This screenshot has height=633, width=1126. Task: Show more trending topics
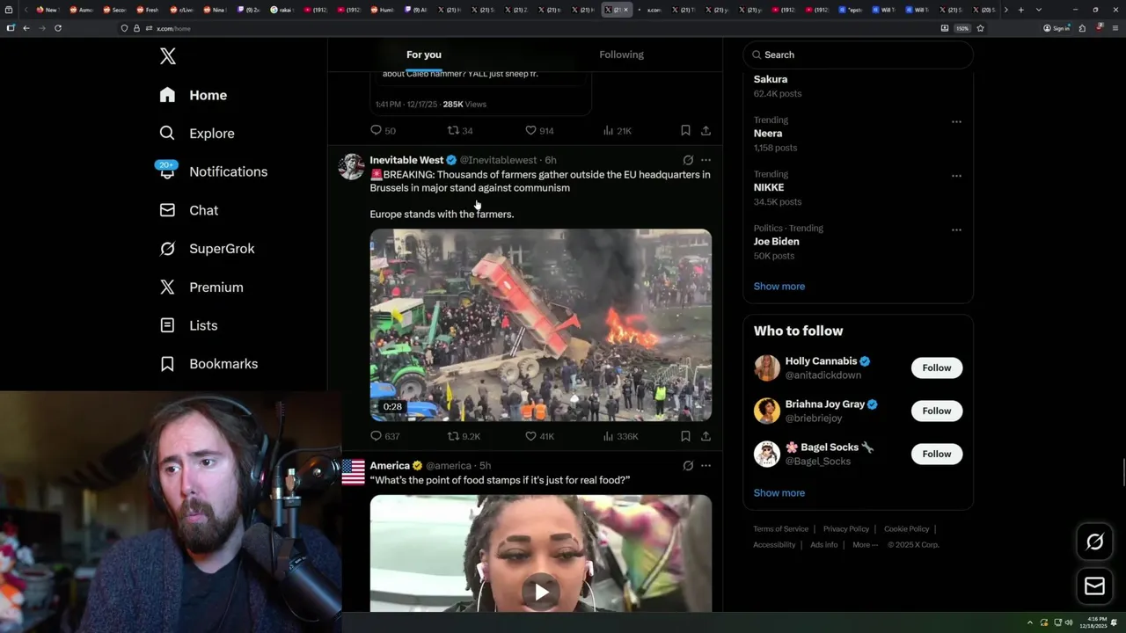pyautogui.click(x=779, y=287)
